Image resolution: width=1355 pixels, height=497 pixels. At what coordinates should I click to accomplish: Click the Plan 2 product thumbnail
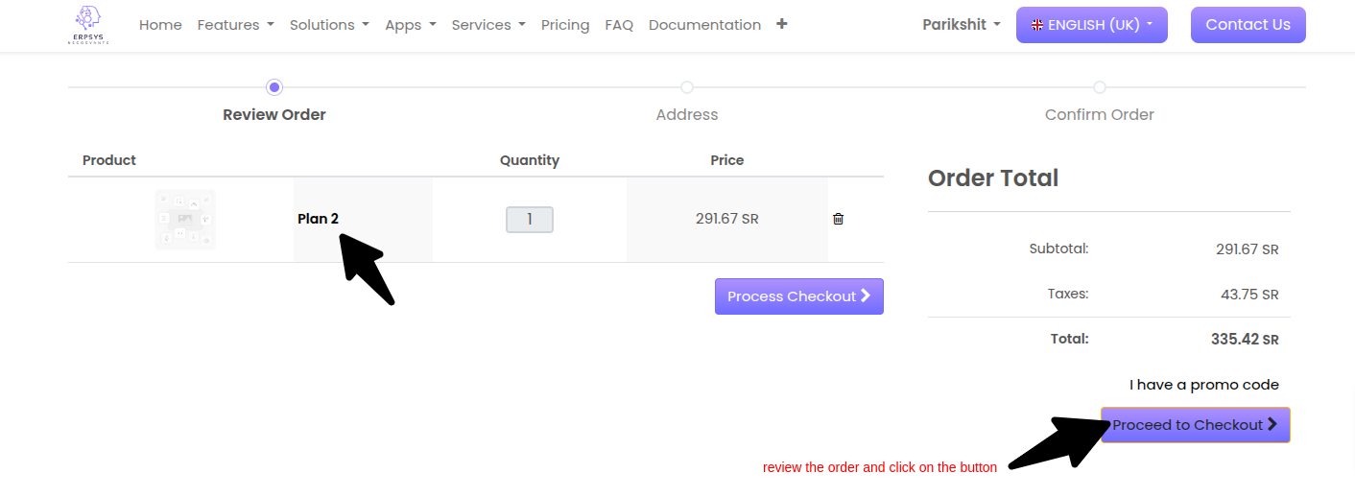185,220
